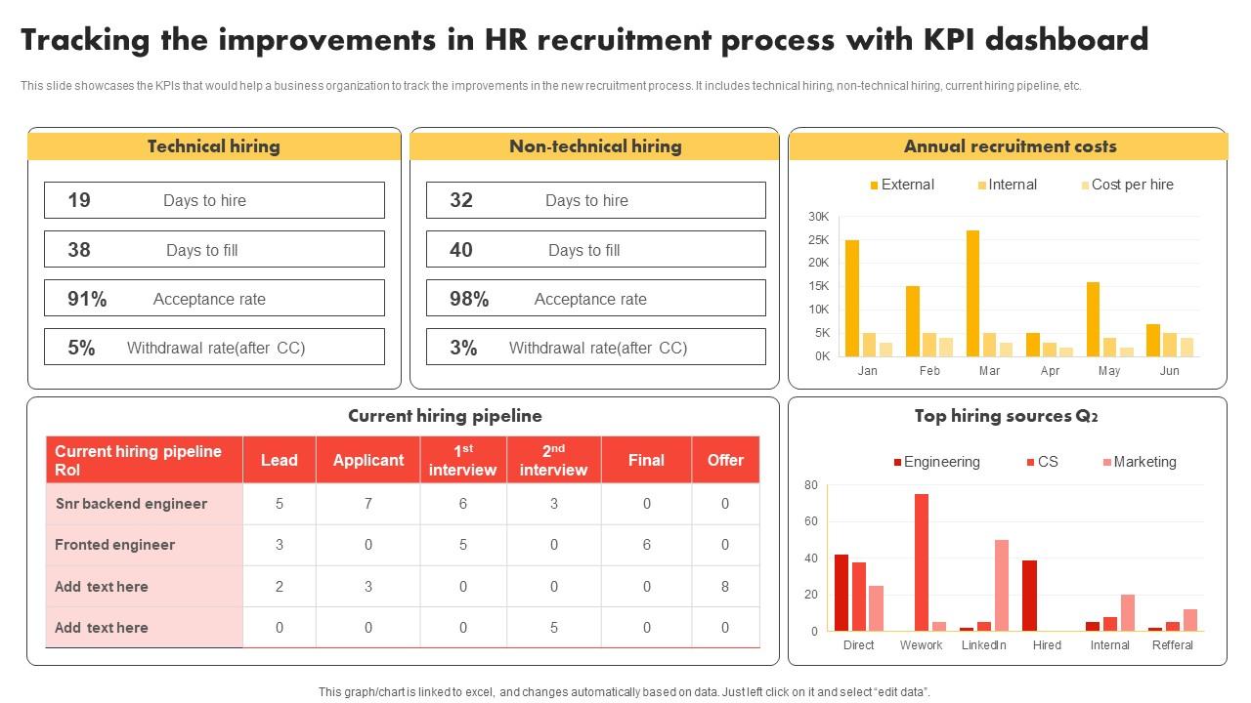This screenshot has height=703, width=1251.
Task: Select the Technical hiring header
Action: pyautogui.click(x=214, y=146)
